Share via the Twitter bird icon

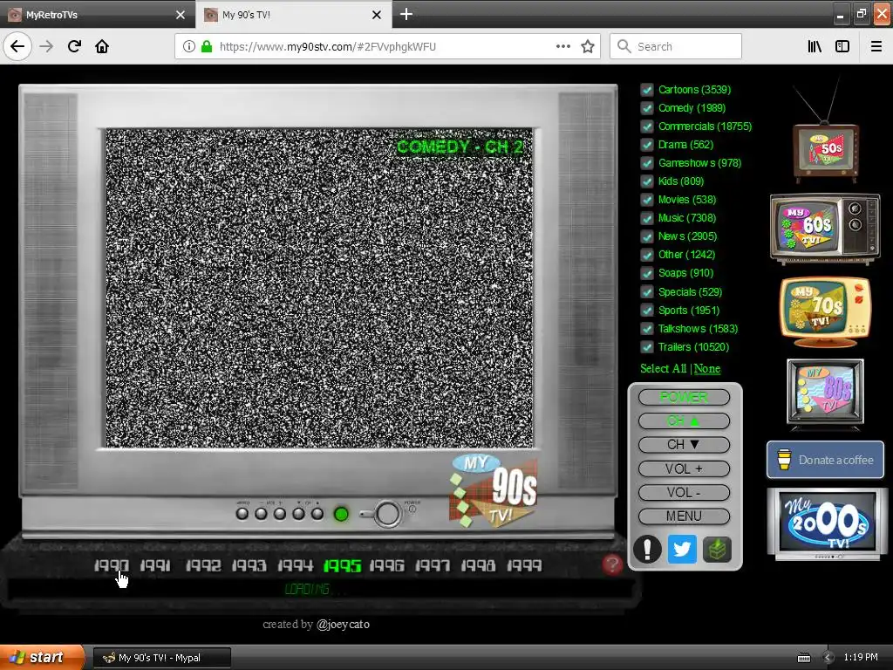(682, 550)
